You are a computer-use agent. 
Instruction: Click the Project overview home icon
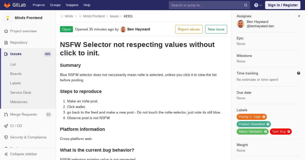click(x=6, y=31)
